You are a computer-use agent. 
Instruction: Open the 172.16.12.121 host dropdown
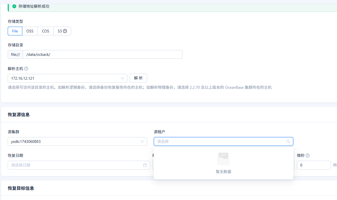pyautogui.click(x=67, y=78)
